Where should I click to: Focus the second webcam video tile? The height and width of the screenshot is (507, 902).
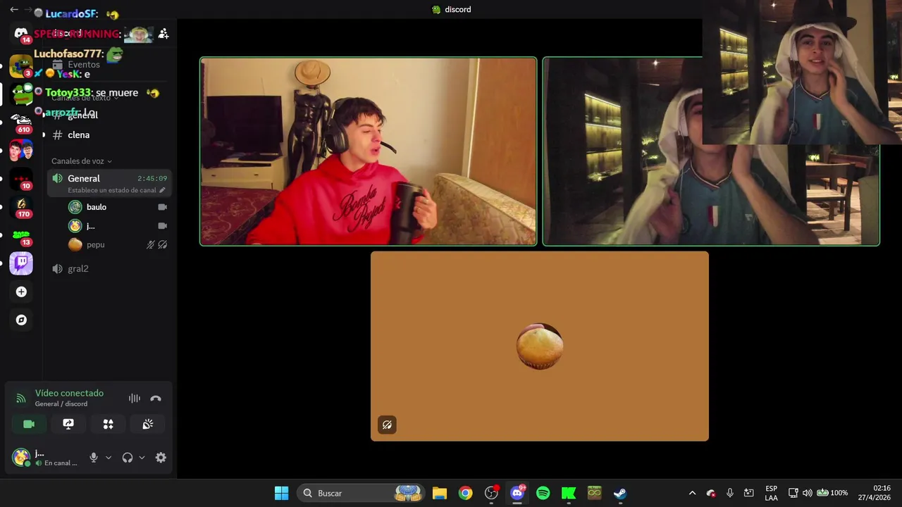coord(711,151)
